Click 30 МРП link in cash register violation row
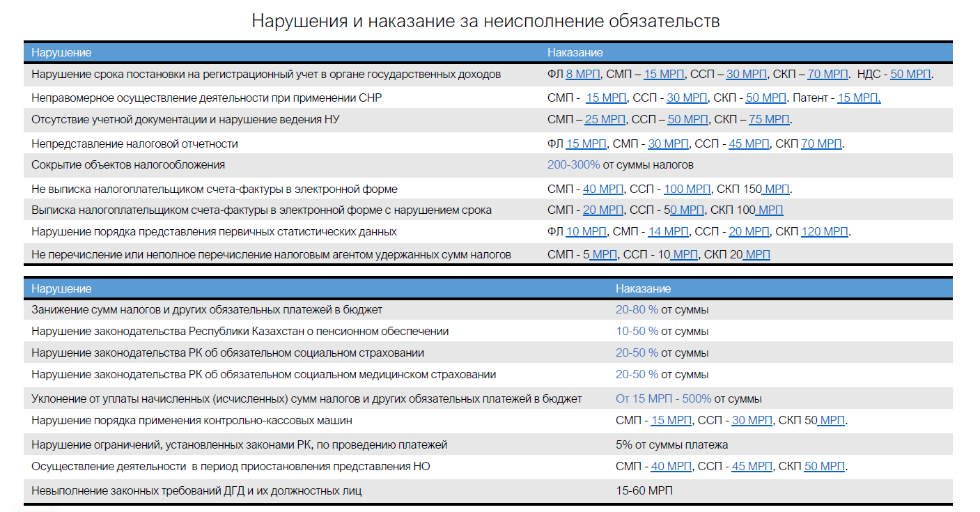Screen dimensions: 980x512 point(752,421)
